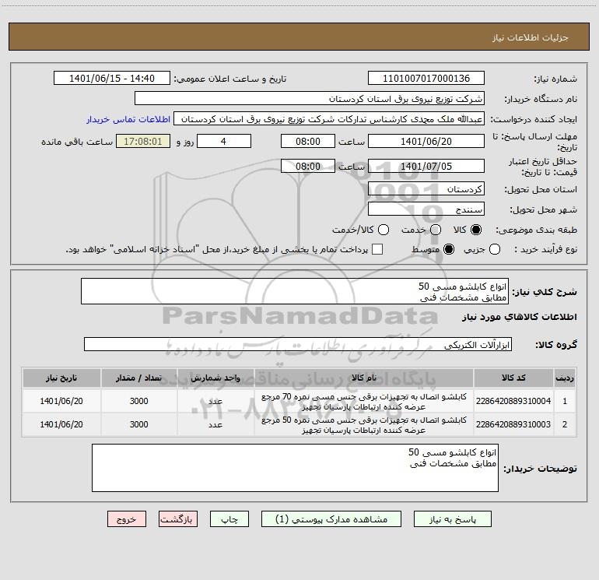Click the remaining days field showing 4
The height and width of the screenshot is (580, 599).
pos(224,141)
